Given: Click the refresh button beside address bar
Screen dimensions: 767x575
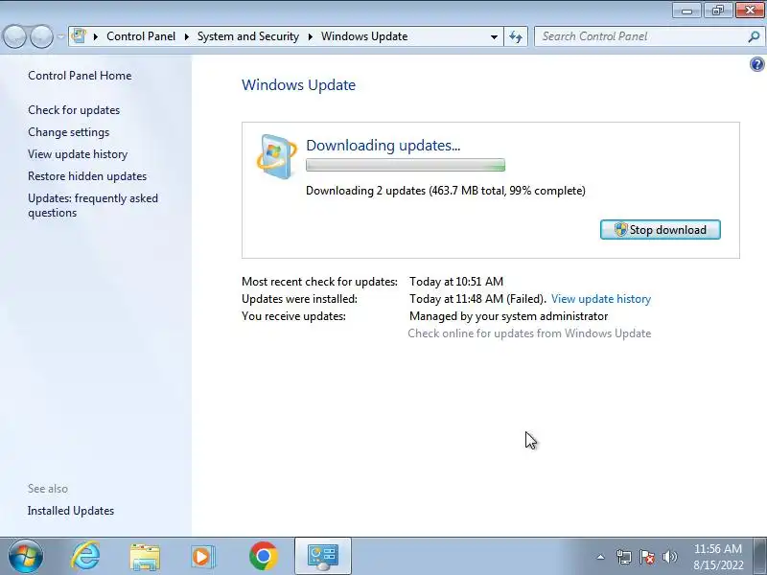Looking at the screenshot, I should point(516,36).
